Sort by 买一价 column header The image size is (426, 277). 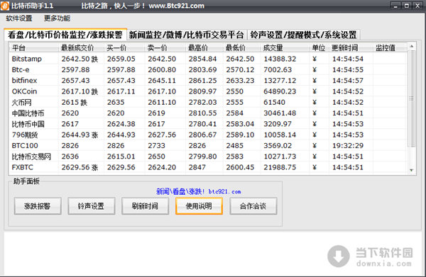[124, 48]
